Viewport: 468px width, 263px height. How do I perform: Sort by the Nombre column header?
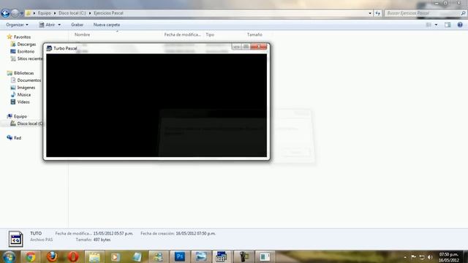82,34
